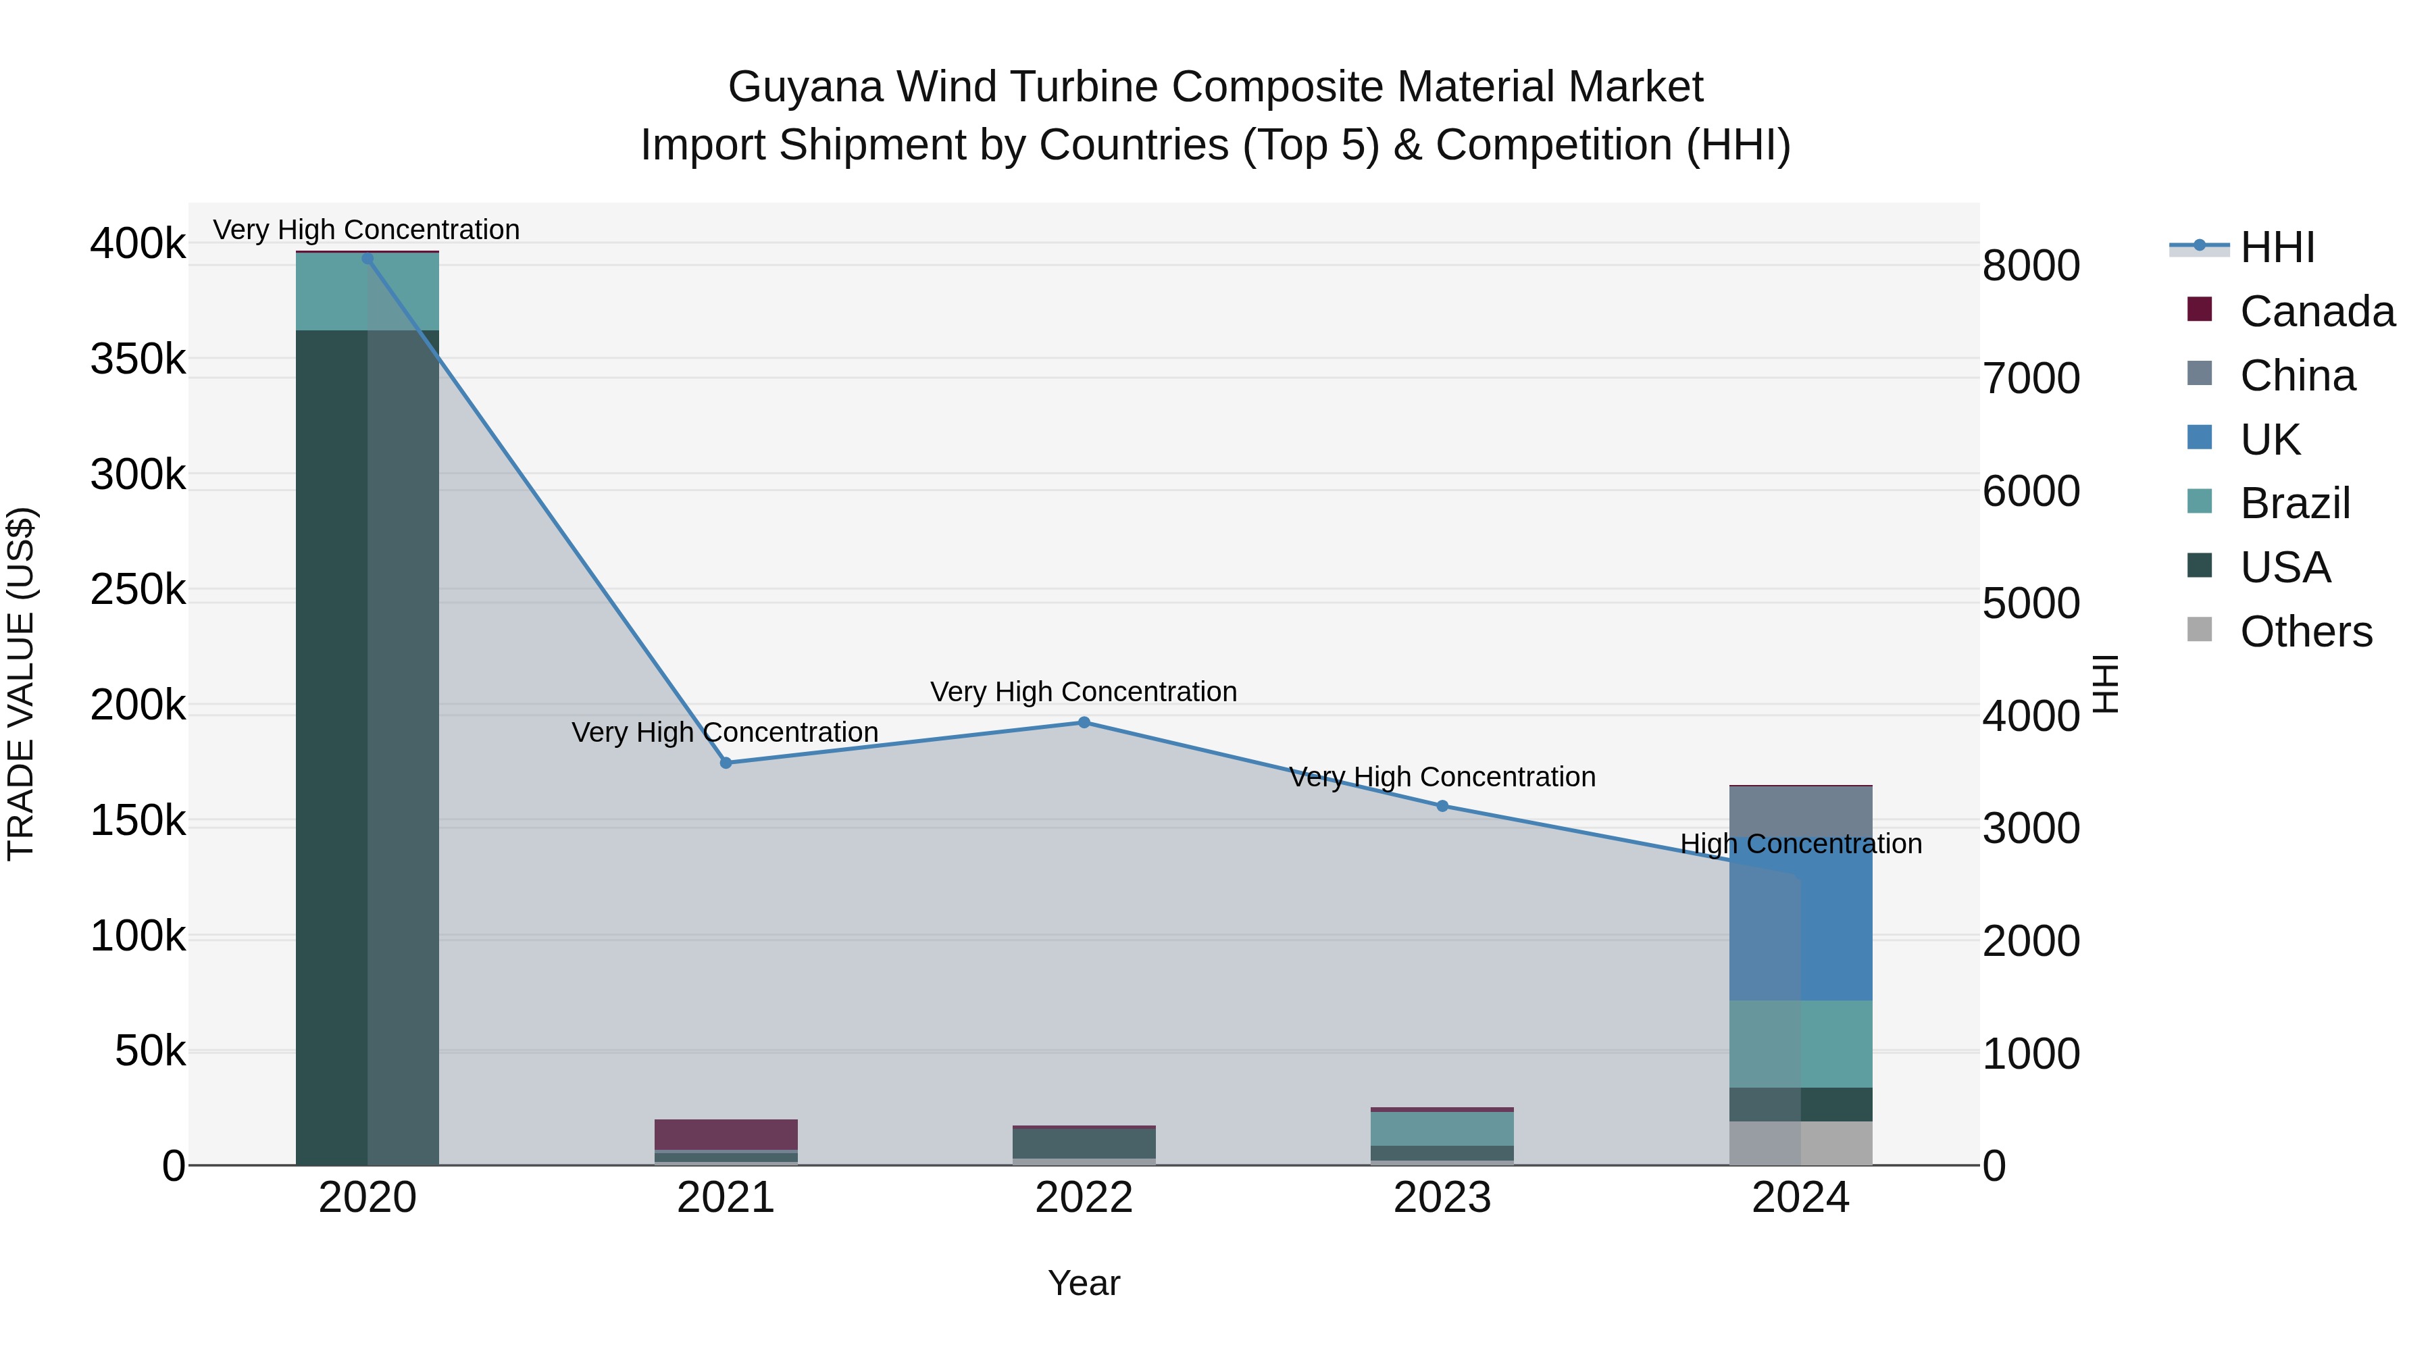Click the TRADE VALUE (US$) axis title
The height and width of the screenshot is (1368, 2432).
[x=21, y=684]
